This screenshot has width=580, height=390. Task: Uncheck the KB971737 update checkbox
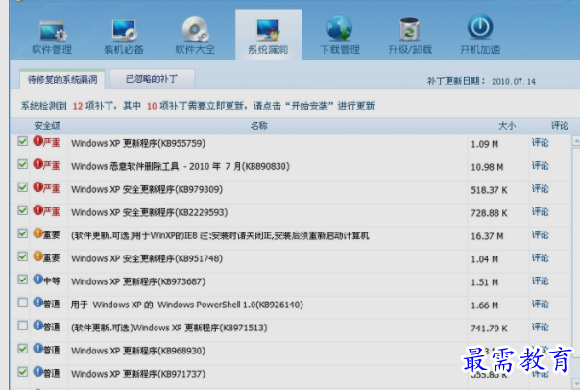click(22, 372)
